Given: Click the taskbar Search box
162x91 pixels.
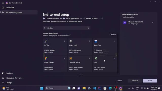Looking at the screenshot, I should [x=58, y=88].
